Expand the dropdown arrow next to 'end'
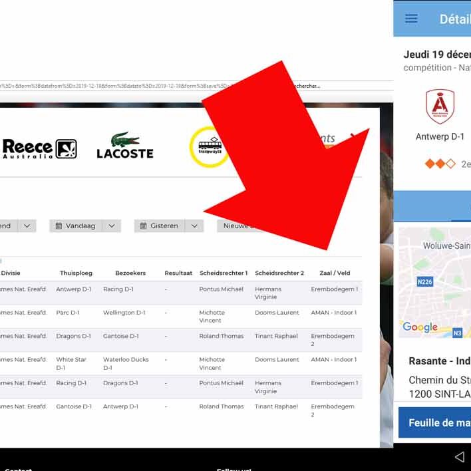Image resolution: width=471 pixels, height=471 pixels. (27, 226)
